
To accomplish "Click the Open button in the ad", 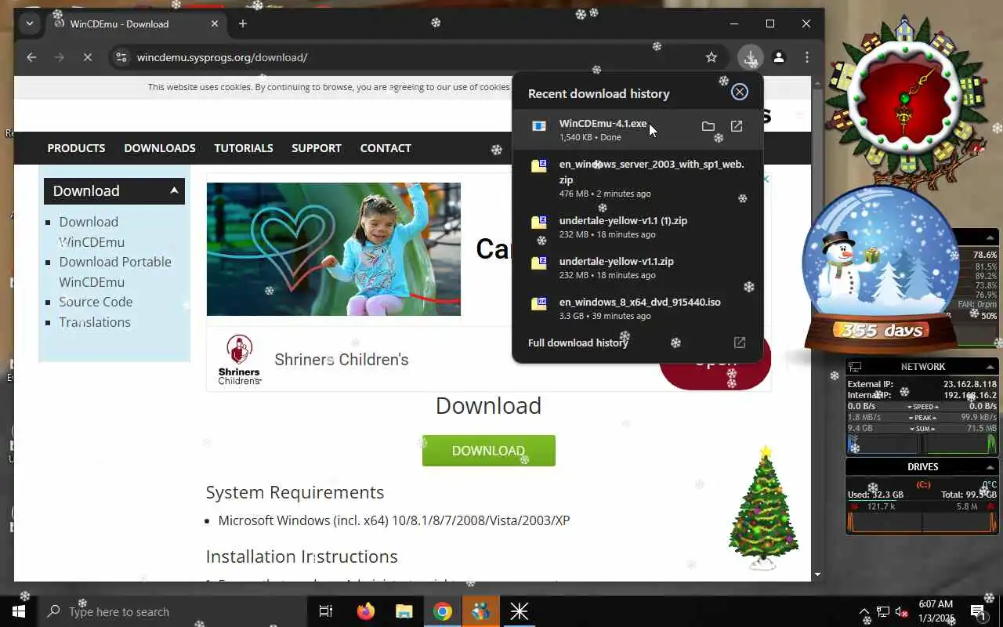I will [x=715, y=362].
